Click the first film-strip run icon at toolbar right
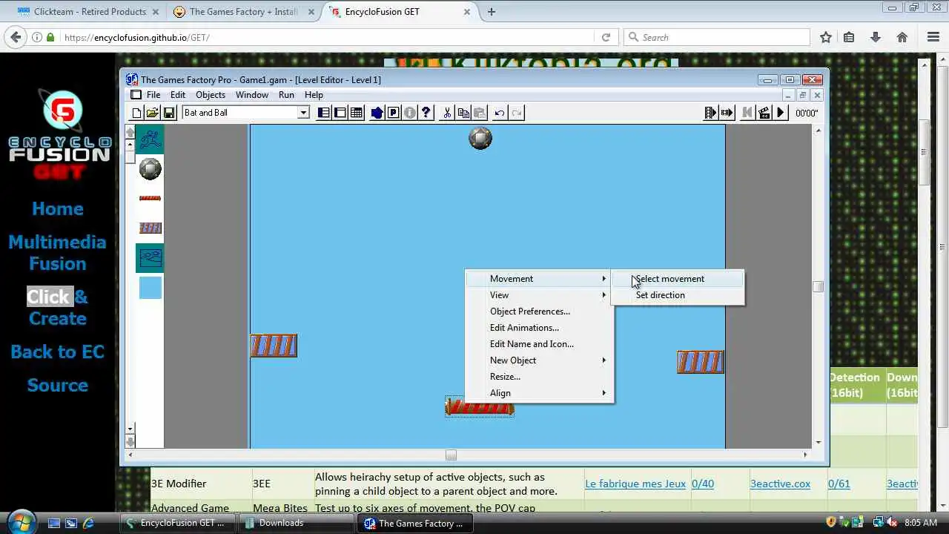This screenshot has width=949, height=534. 710,113
